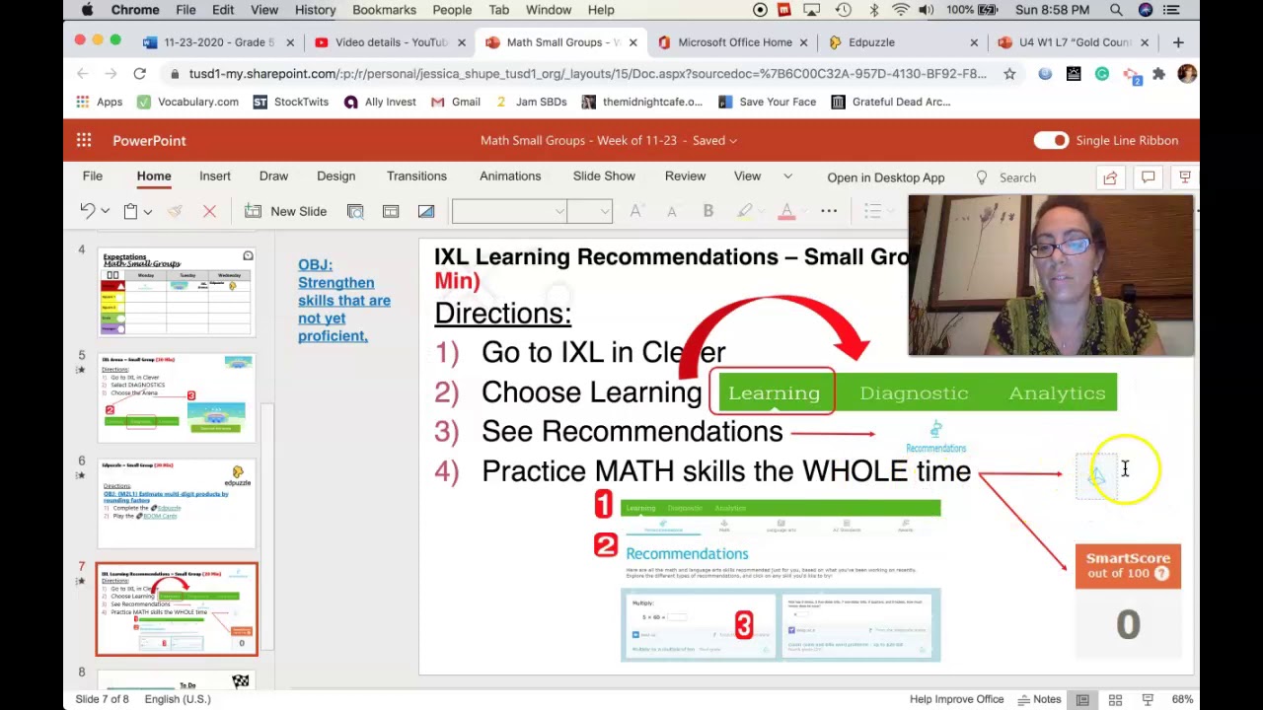
Task: Open the Saved status dropdown in title
Action: [x=732, y=140]
